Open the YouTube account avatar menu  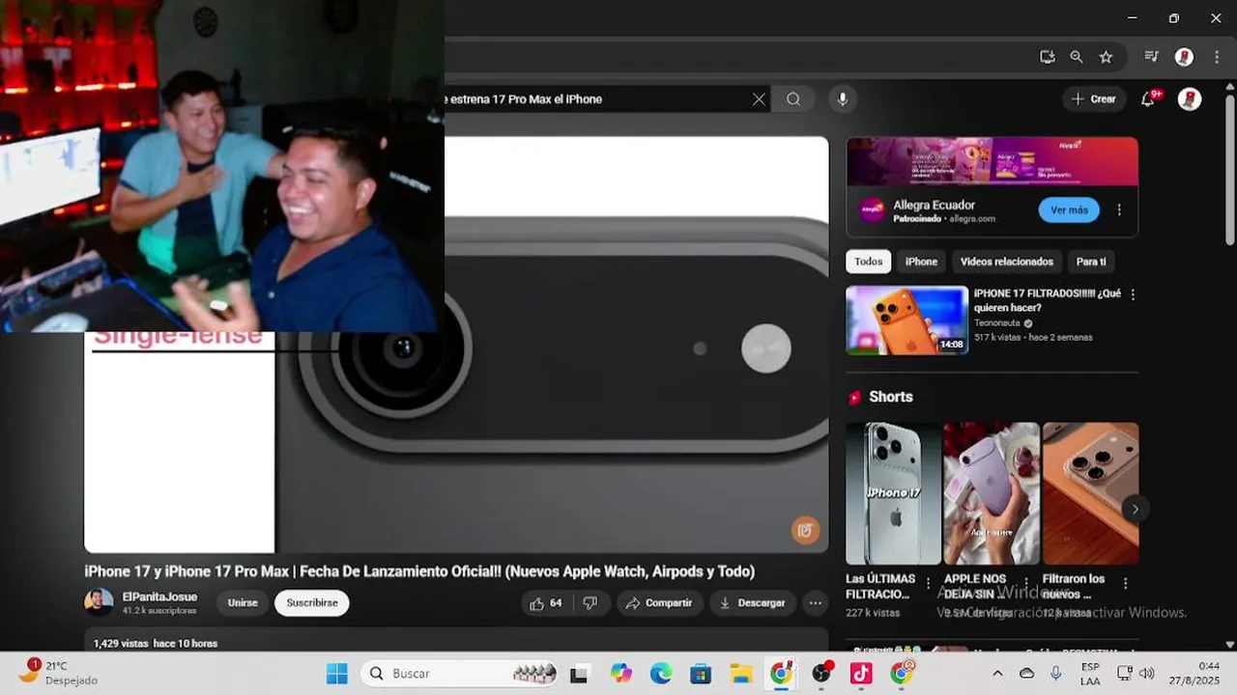(x=1190, y=98)
